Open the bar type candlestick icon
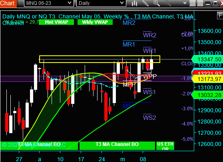Image resolution: width=223 pixels, height=162 pixels. 134,3
